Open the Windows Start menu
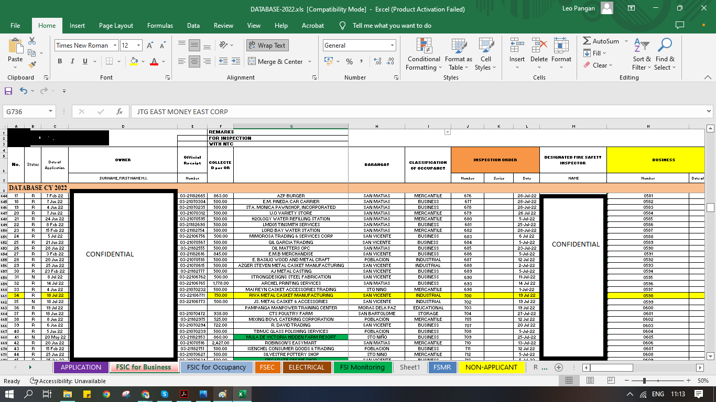 click(10, 394)
